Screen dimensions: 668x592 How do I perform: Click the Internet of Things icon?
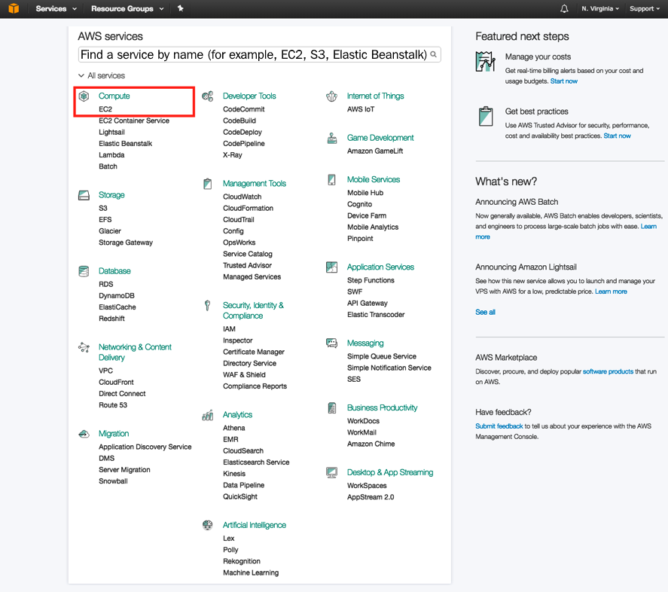tap(331, 96)
